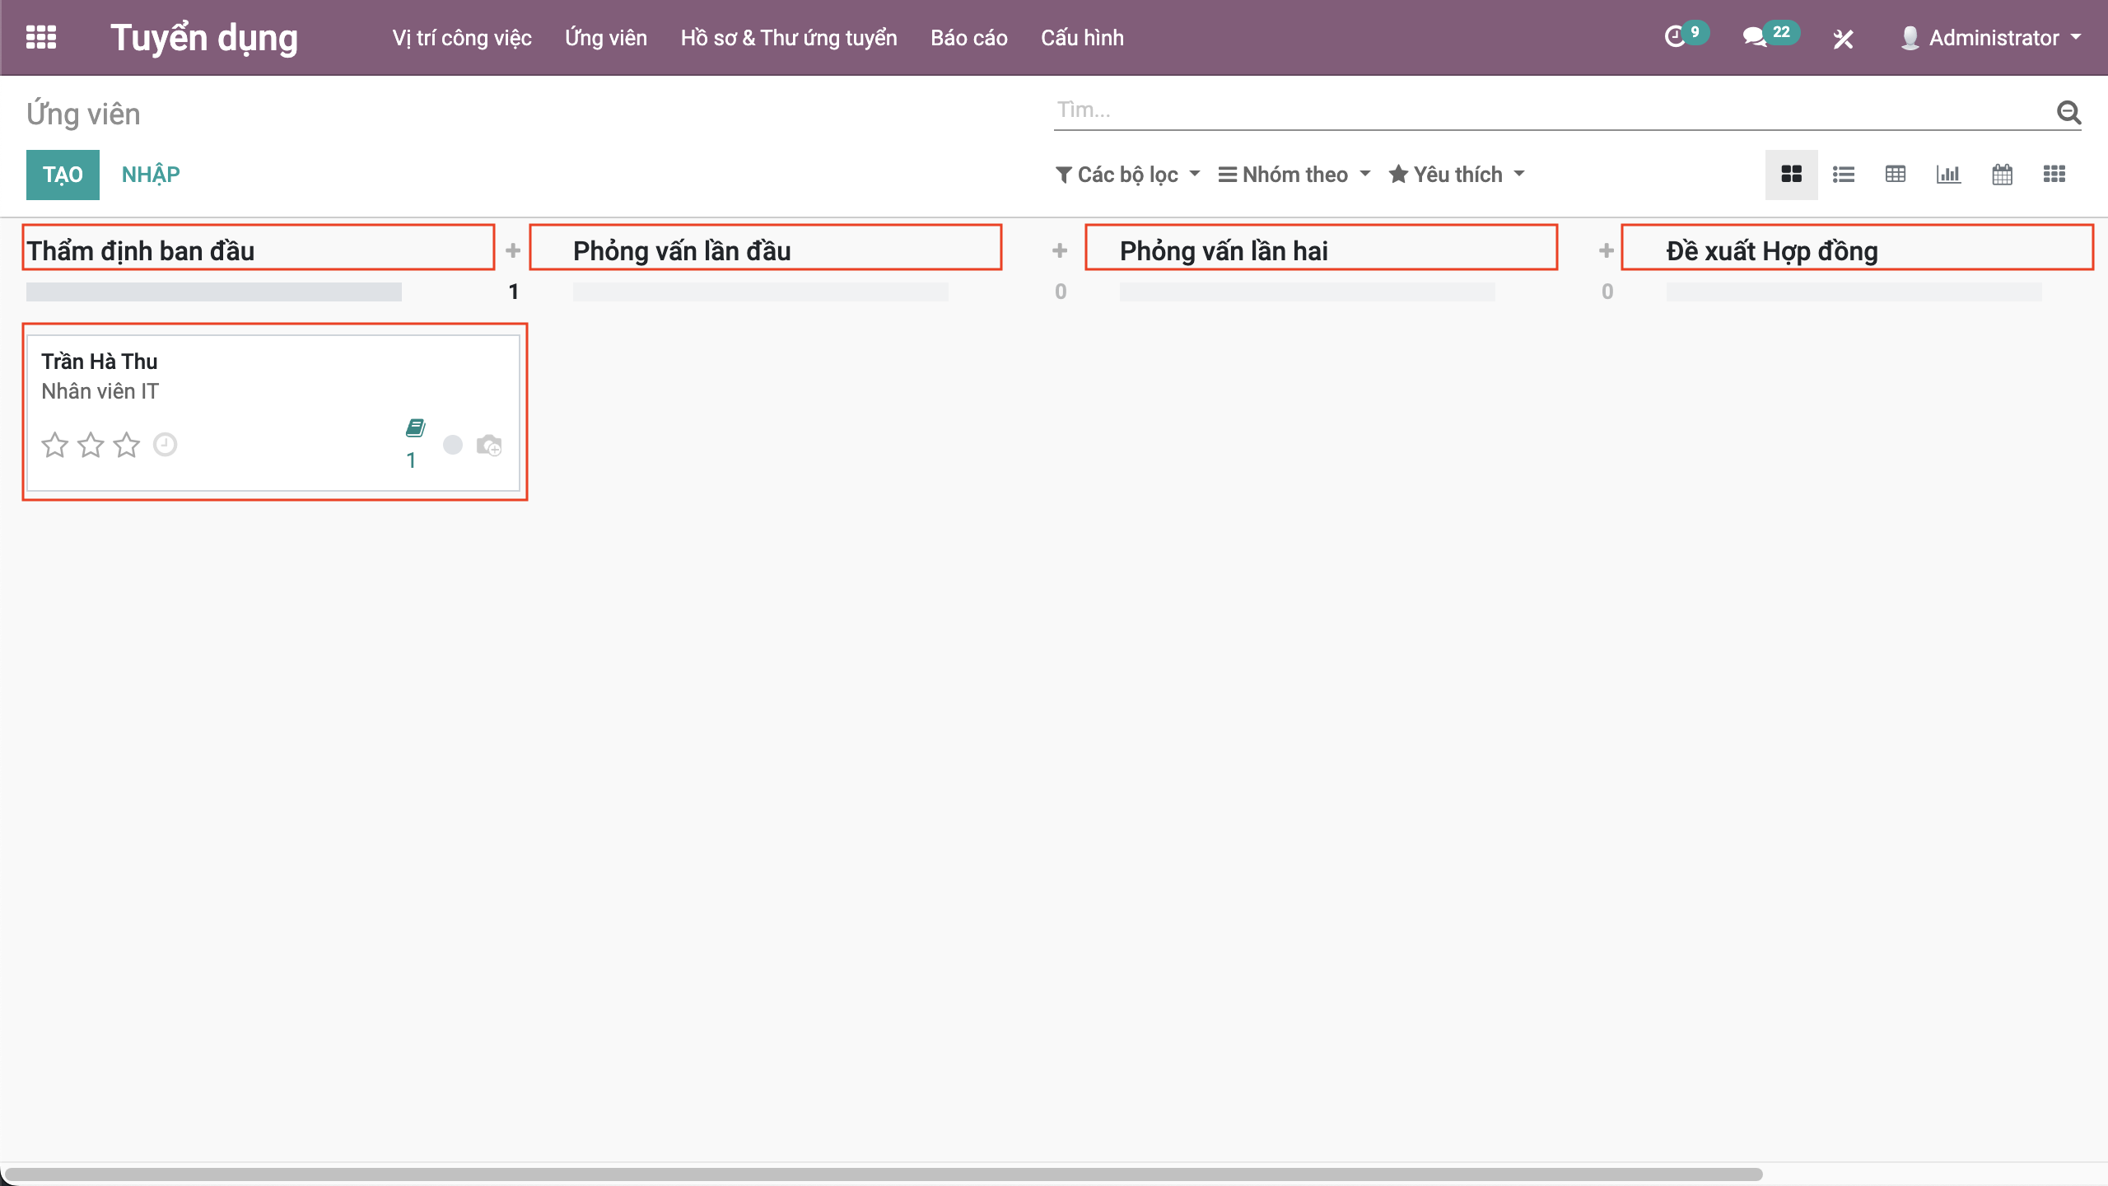The width and height of the screenshot is (2108, 1186).
Task: Set third priority star on applicant card
Action: coord(127,445)
